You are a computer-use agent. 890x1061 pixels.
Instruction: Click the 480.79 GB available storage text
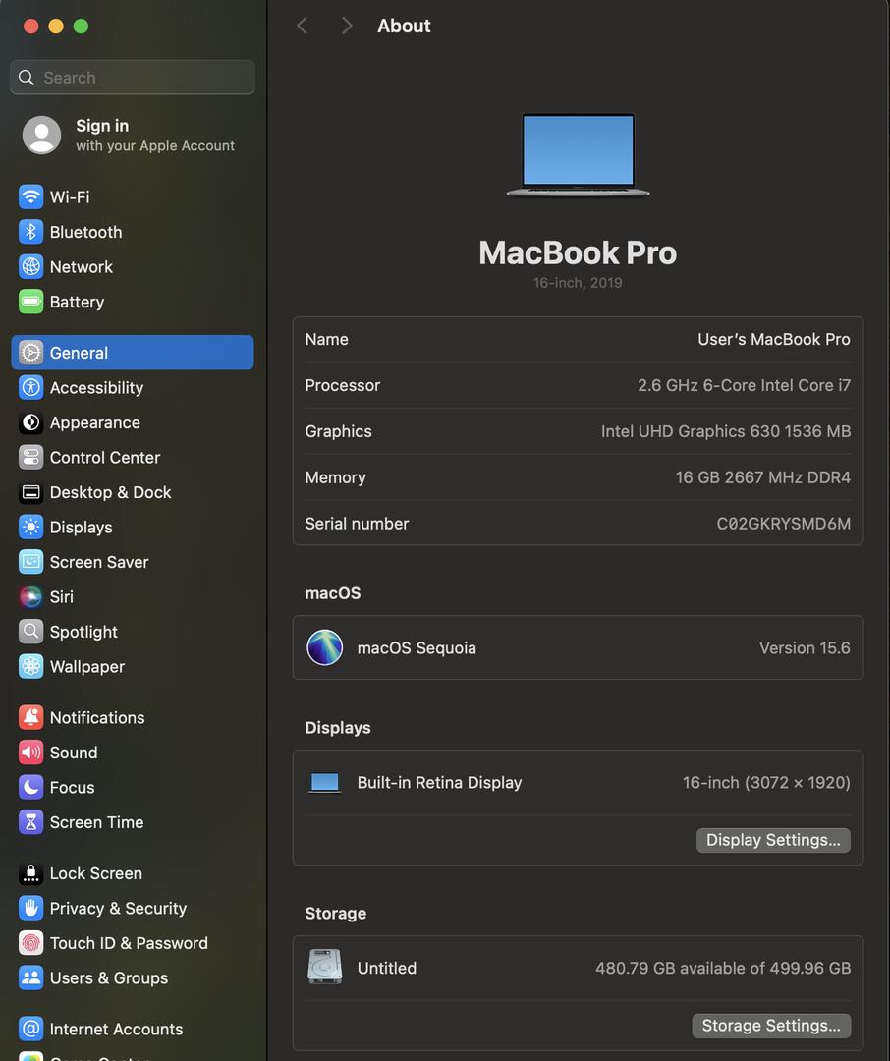pyautogui.click(x=723, y=968)
